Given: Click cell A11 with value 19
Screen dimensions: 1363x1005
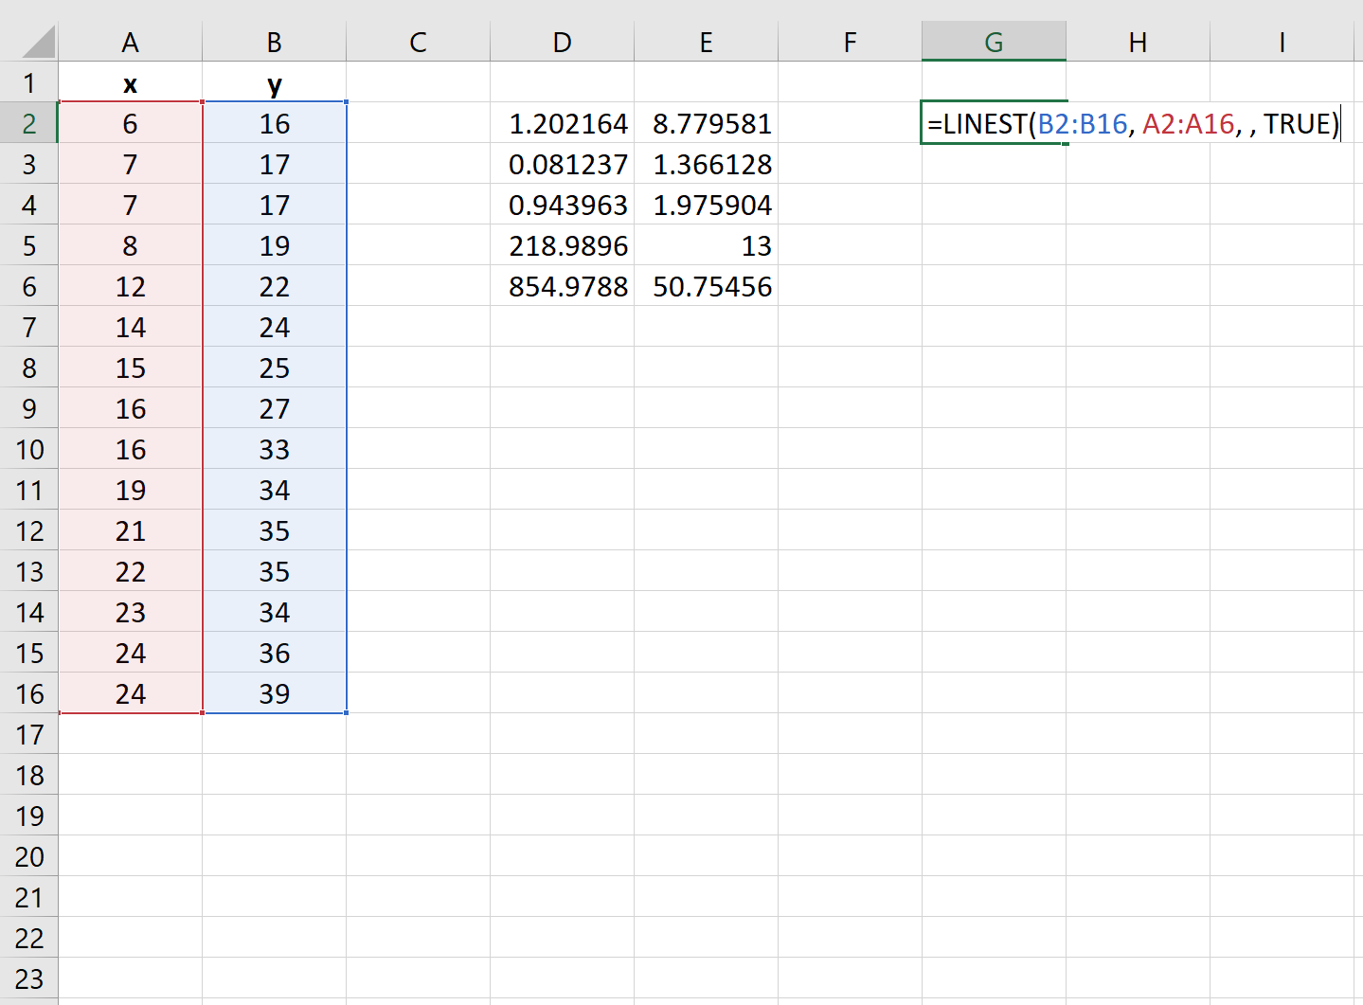Looking at the screenshot, I should click(131, 490).
